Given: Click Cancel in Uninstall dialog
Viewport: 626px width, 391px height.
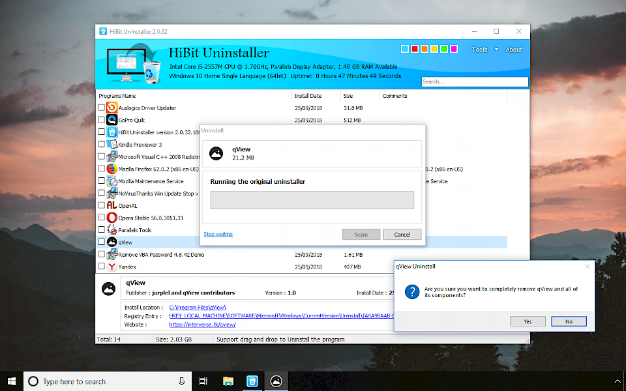Looking at the screenshot, I should point(402,235).
